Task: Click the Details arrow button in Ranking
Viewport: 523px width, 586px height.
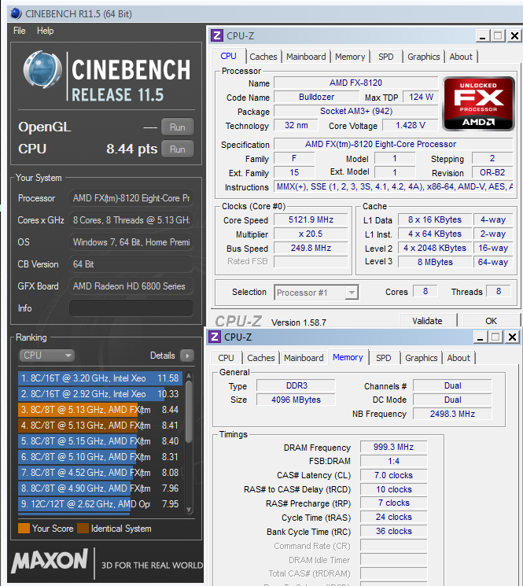Action: [187, 356]
